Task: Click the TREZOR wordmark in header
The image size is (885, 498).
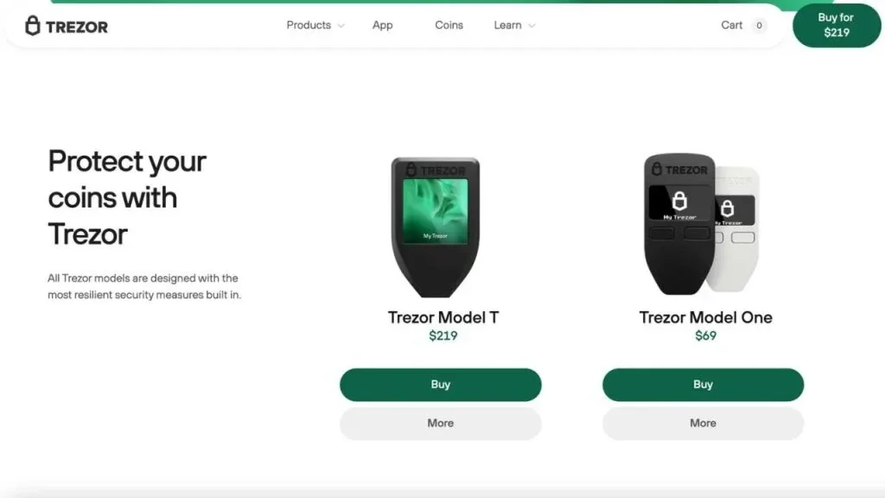Action: (77, 27)
